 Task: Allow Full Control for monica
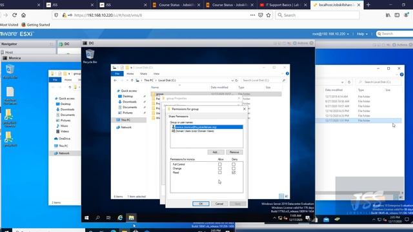219,164
